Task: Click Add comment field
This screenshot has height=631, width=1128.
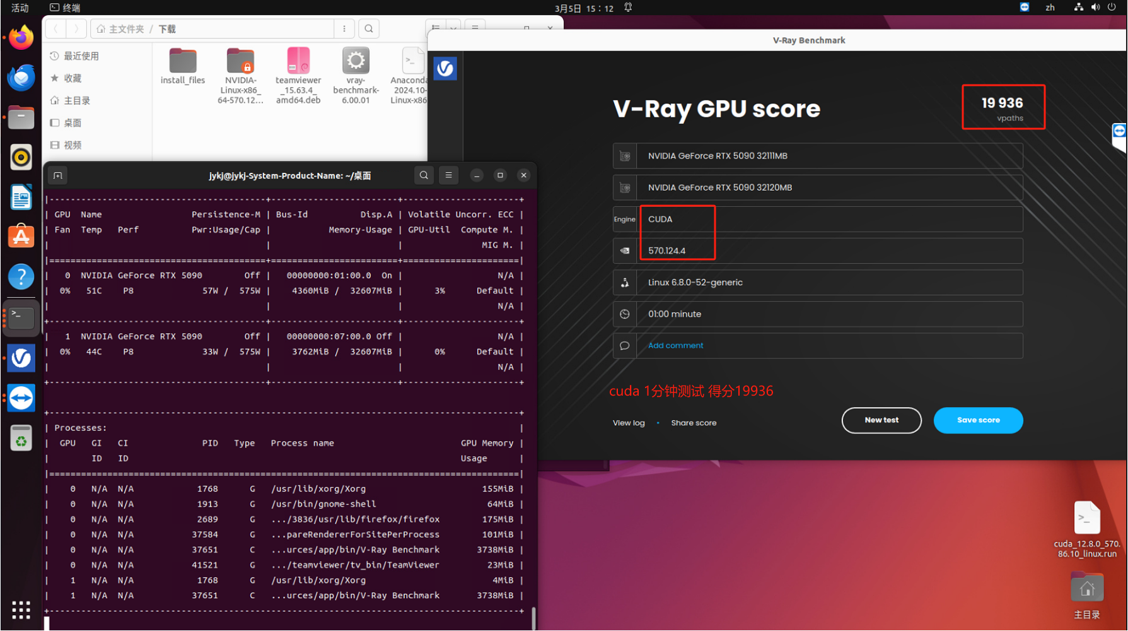Action: 818,346
